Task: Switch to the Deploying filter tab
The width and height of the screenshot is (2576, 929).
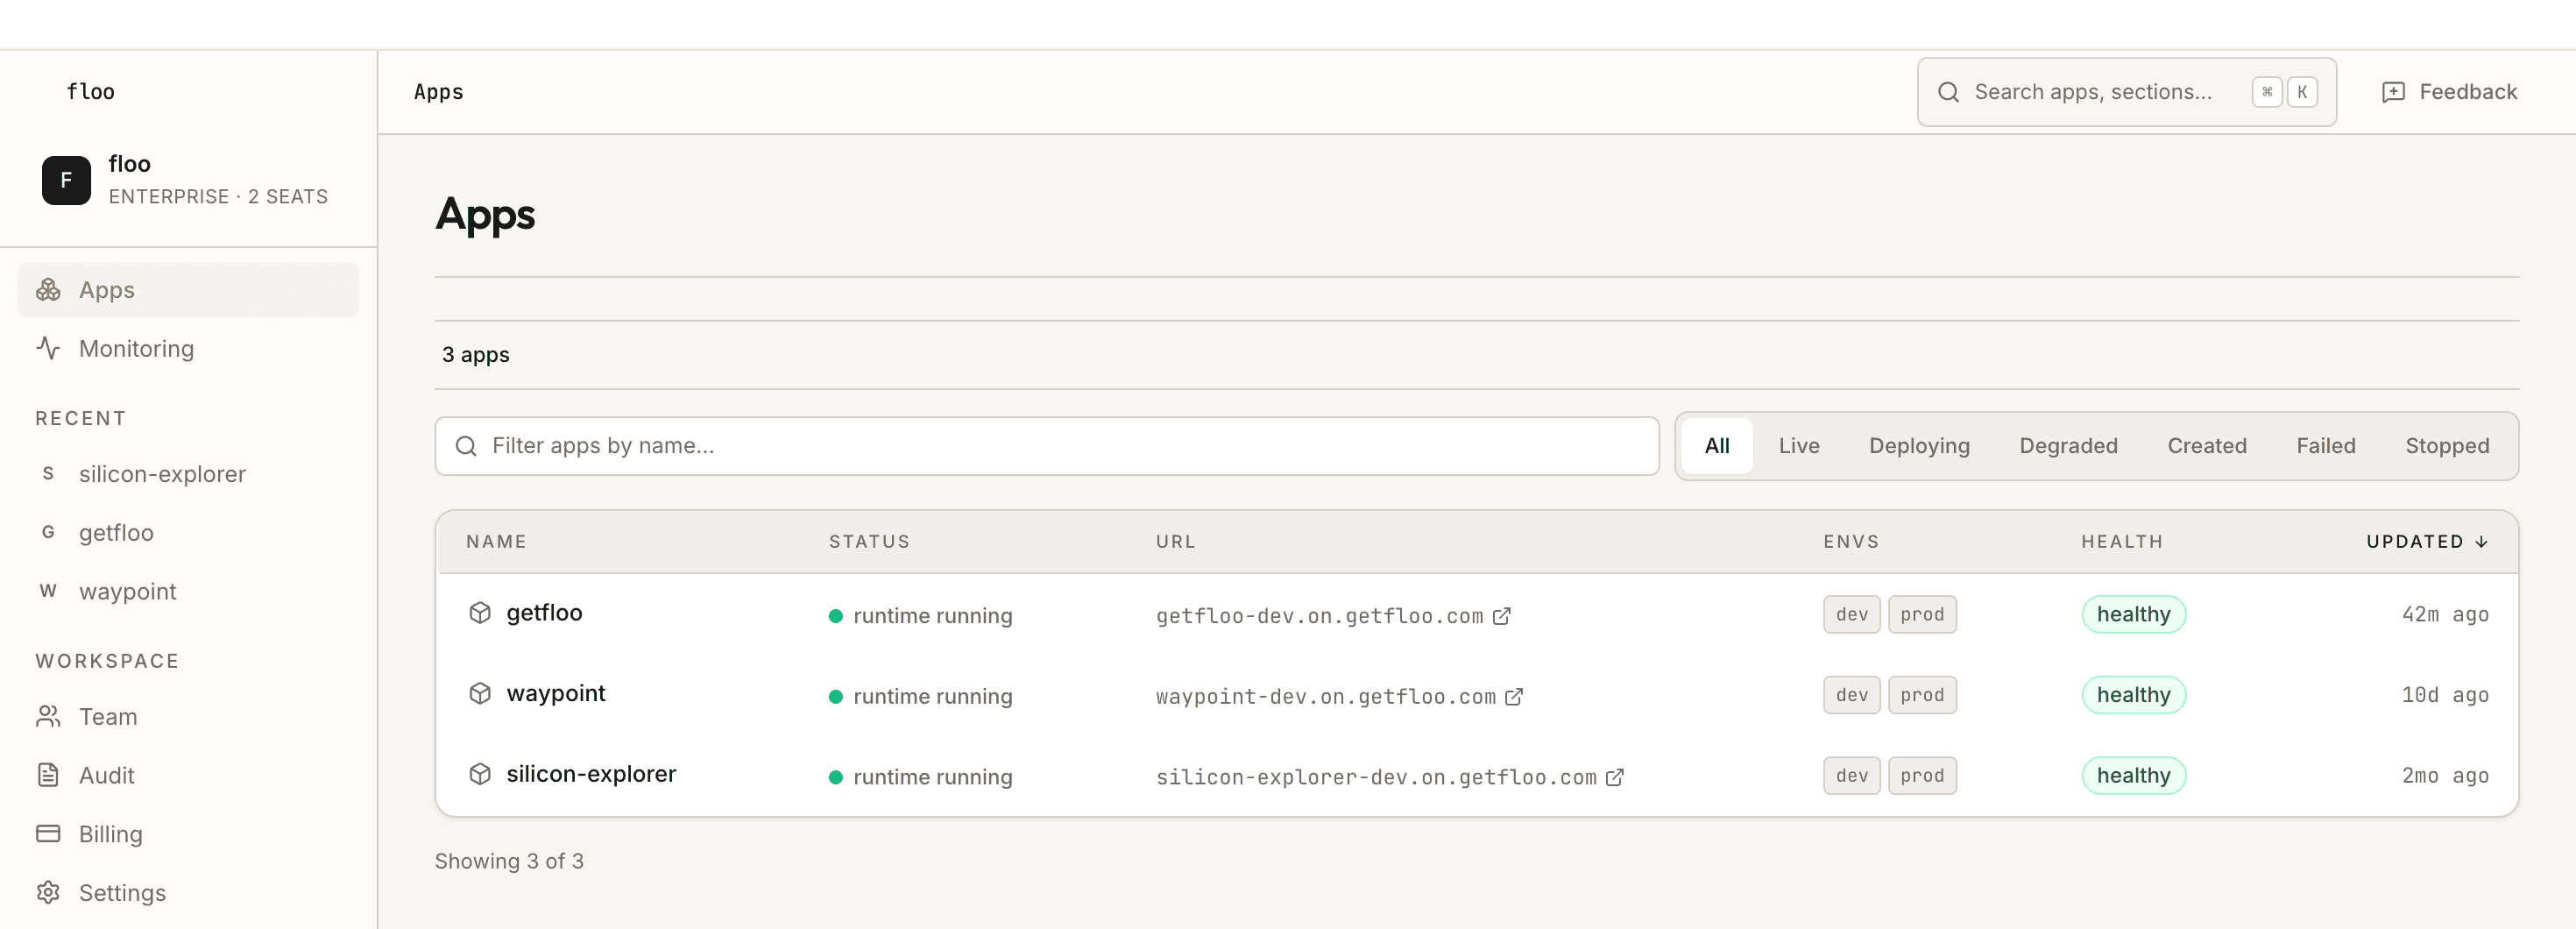Action: (x=1919, y=446)
